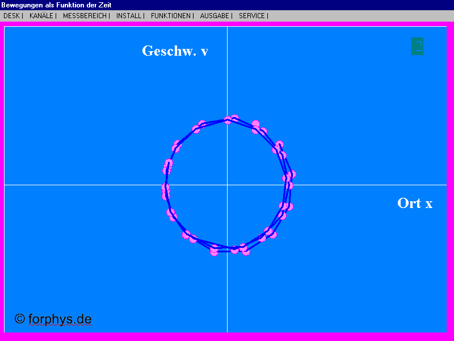Follow the forphys.de copyright link
454x341 pixels.
(x=53, y=319)
